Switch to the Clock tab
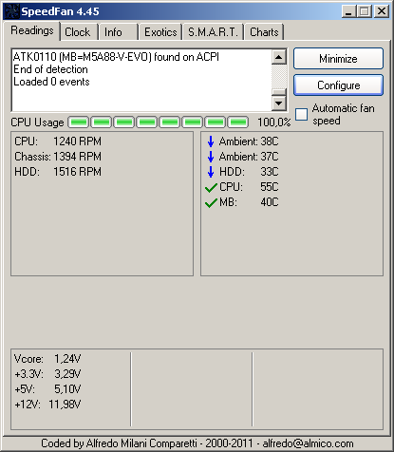Image resolution: width=394 pixels, height=452 pixels. click(78, 32)
